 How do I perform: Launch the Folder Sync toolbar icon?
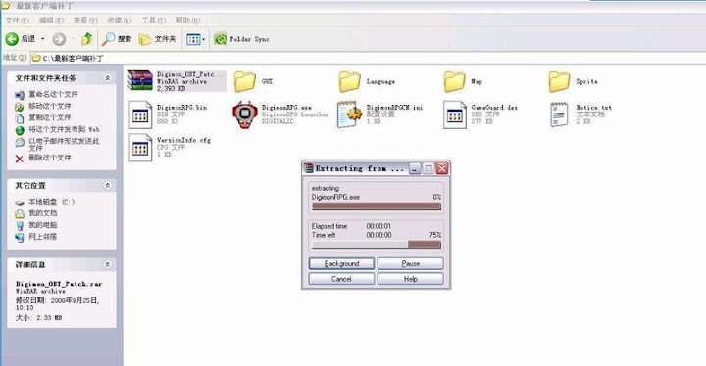point(221,39)
